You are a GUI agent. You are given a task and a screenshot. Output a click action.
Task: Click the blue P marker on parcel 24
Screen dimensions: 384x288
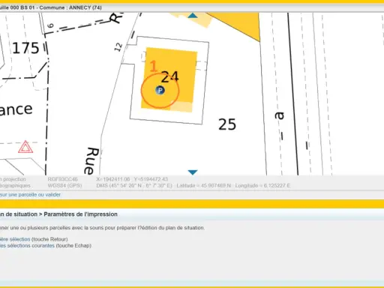160,90
